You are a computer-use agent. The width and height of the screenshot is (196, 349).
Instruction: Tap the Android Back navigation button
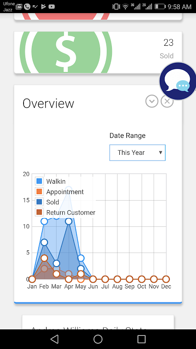[54, 339]
